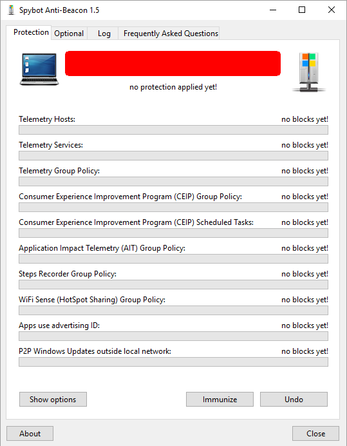Image resolution: width=347 pixels, height=446 pixels.
Task: Click the P2P Windows Updates progress bar
Action: tap(173, 362)
